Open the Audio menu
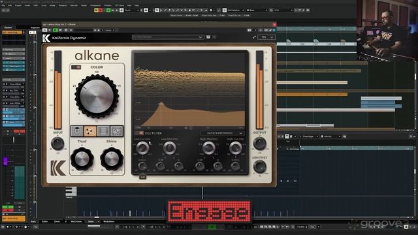The image size is (418, 235). click(x=27, y=5)
